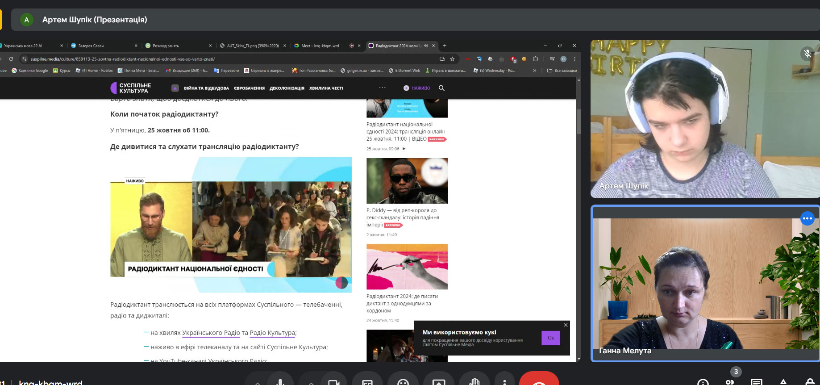Screen dimensions: 820x385
Task: Open the search icon on Suspilne Kultura
Action: click(441, 88)
